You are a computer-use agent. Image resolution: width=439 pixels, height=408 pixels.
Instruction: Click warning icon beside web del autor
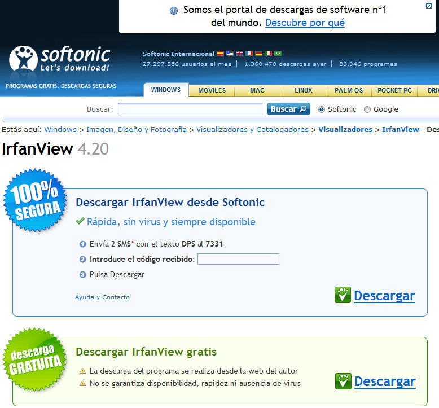82,371
